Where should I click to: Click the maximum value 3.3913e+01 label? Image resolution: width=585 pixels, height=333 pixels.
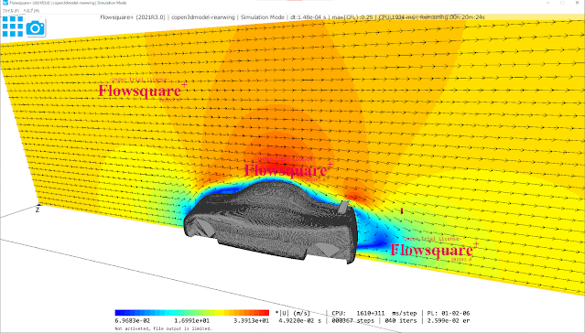click(251, 321)
